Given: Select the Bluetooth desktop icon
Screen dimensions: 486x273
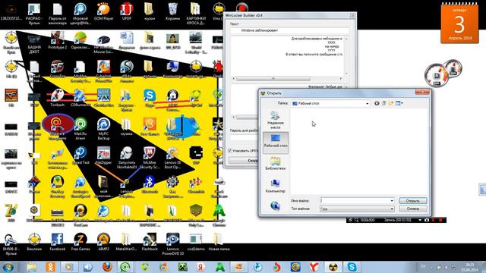Looking at the screenshot, I should click(x=150, y=185).
